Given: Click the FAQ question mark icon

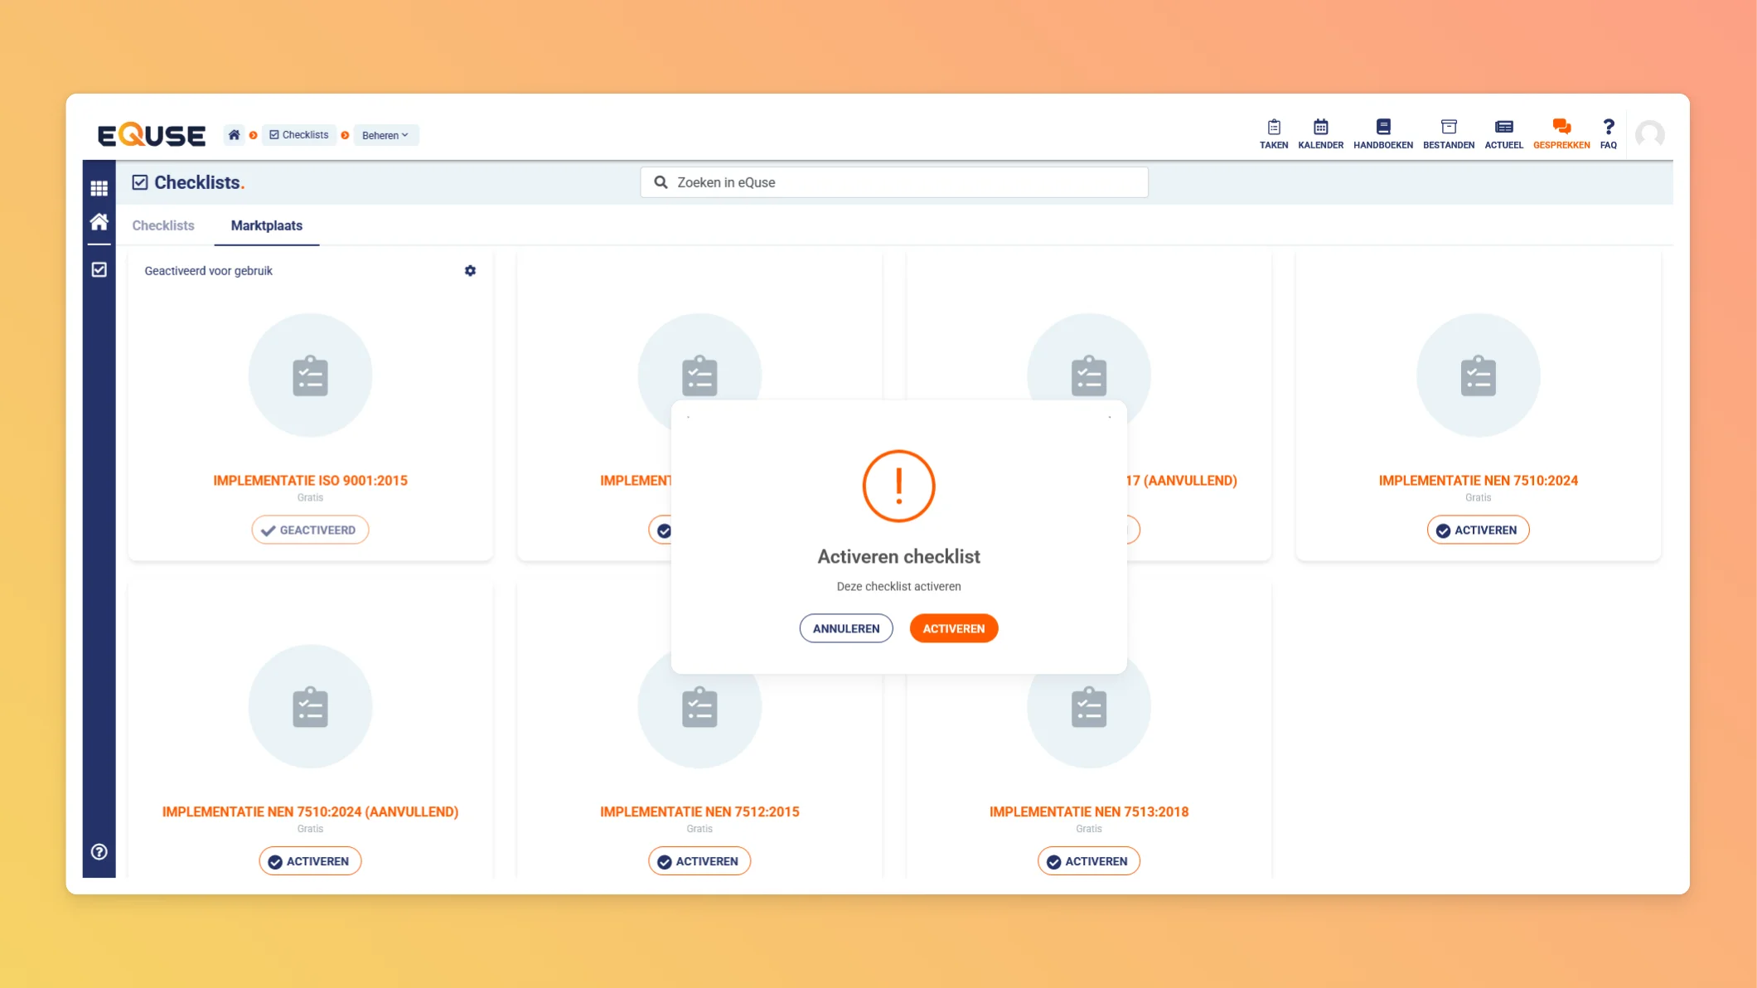Looking at the screenshot, I should (1608, 128).
